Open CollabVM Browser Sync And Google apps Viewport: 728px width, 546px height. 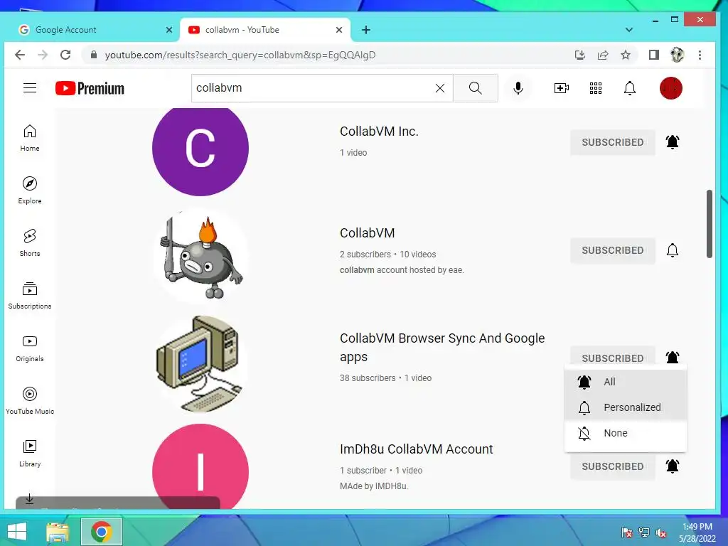[x=442, y=347]
